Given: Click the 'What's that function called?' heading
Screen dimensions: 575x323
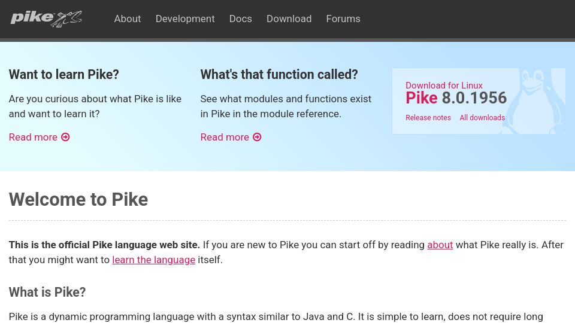Looking at the screenshot, I should click(279, 74).
